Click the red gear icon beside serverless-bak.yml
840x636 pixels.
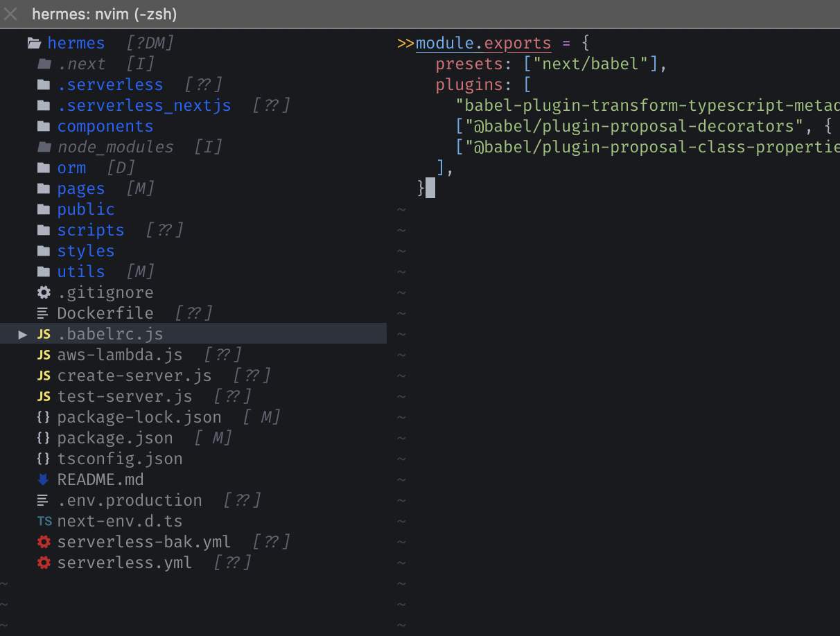(x=44, y=542)
